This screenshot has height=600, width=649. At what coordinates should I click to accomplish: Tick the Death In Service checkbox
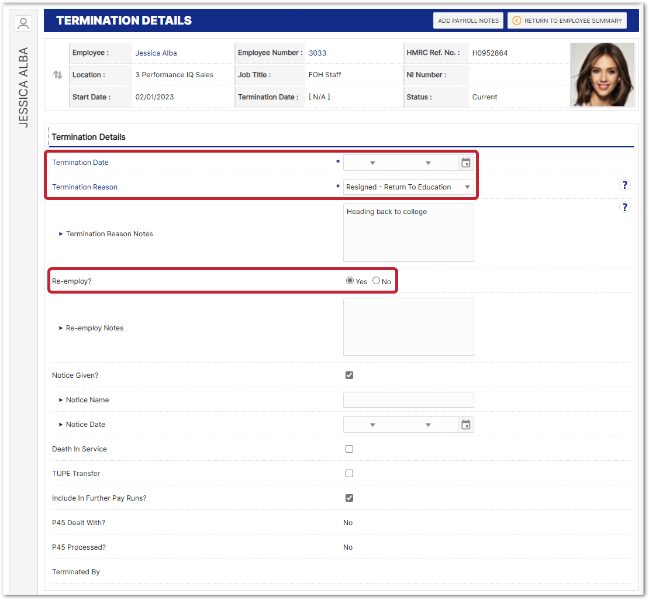349,449
